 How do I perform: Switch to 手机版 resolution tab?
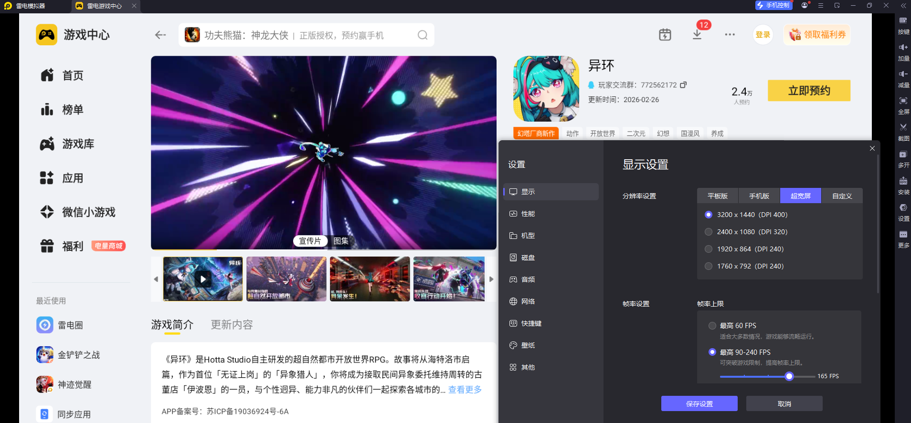[x=759, y=196]
